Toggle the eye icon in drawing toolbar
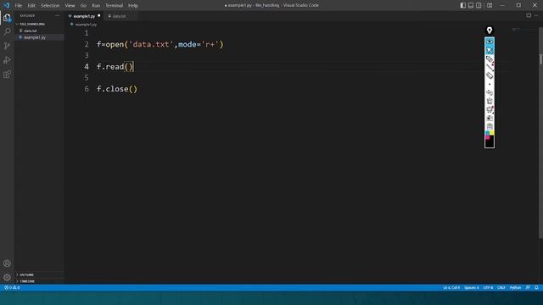Screen dimensions: 543x305 coord(490,42)
